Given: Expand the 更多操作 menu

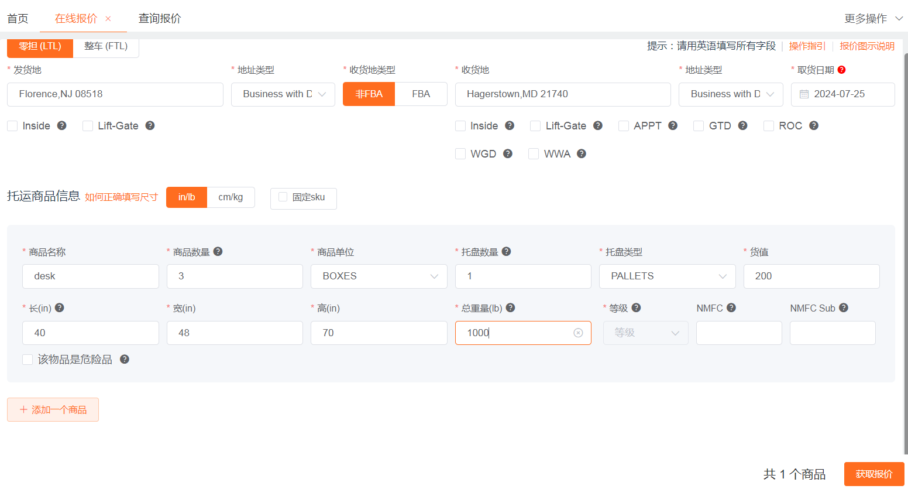Looking at the screenshot, I should click(x=873, y=19).
